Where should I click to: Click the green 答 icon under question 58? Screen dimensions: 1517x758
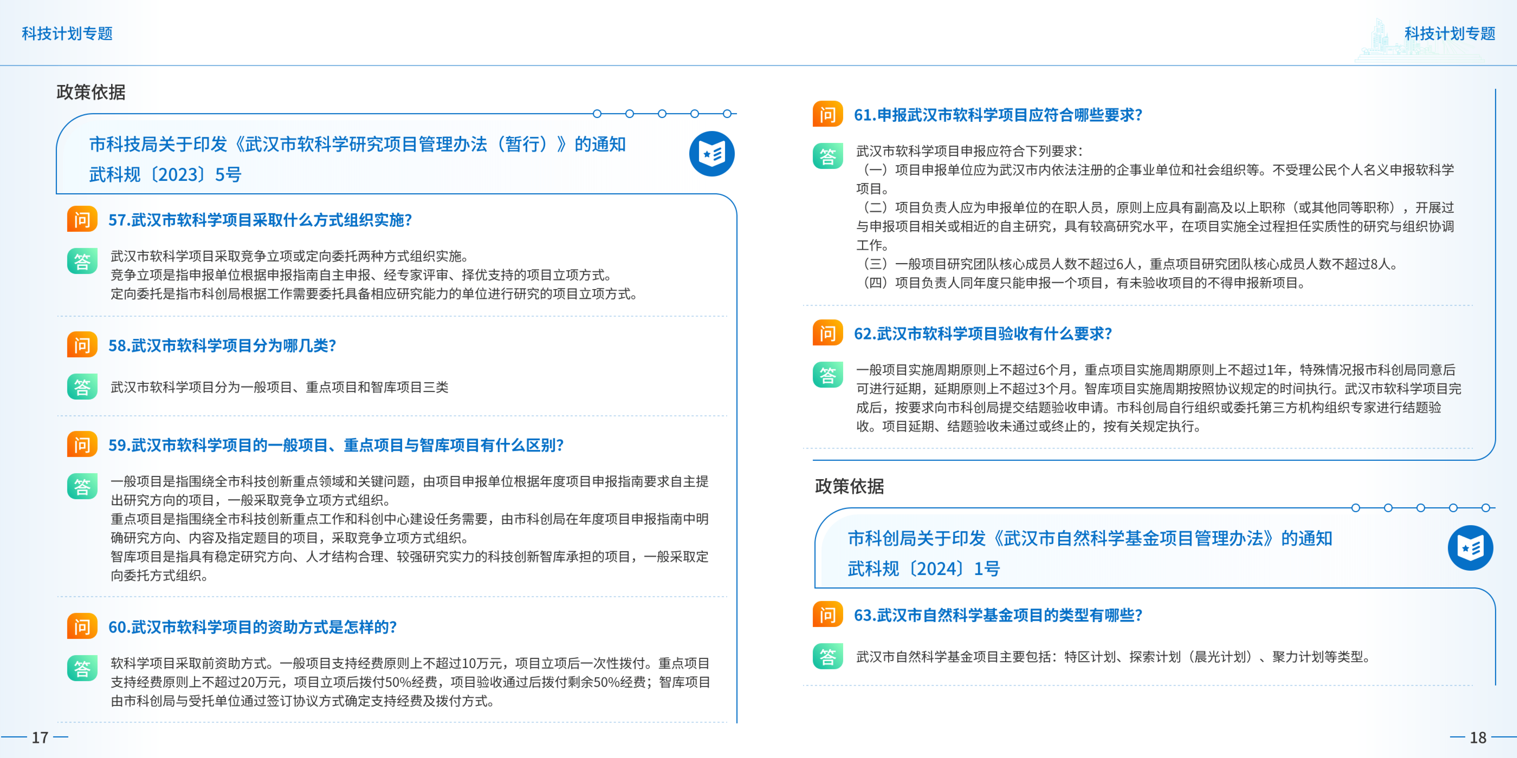(82, 387)
